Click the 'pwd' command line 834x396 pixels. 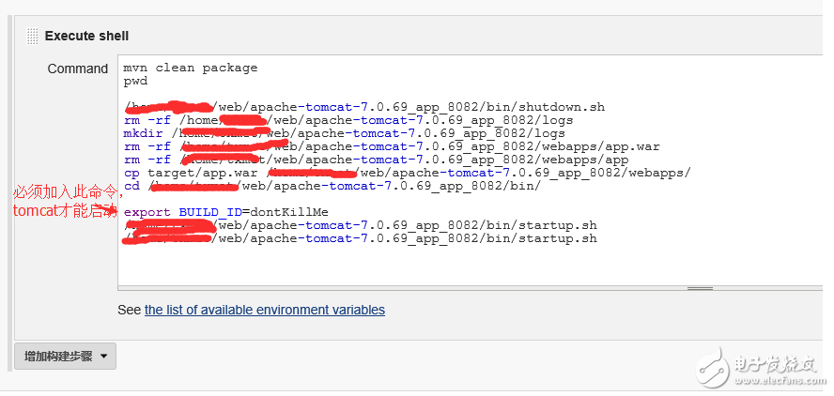point(135,82)
